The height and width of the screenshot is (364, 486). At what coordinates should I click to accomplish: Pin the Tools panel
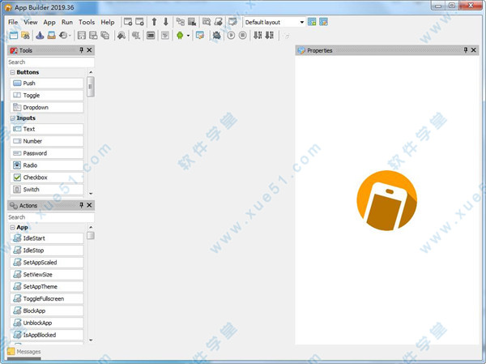click(x=81, y=50)
